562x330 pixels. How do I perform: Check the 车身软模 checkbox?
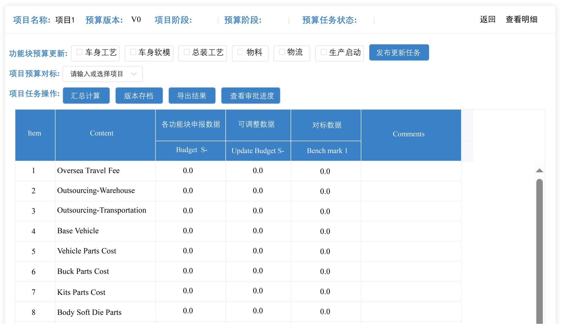coord(133,52)
